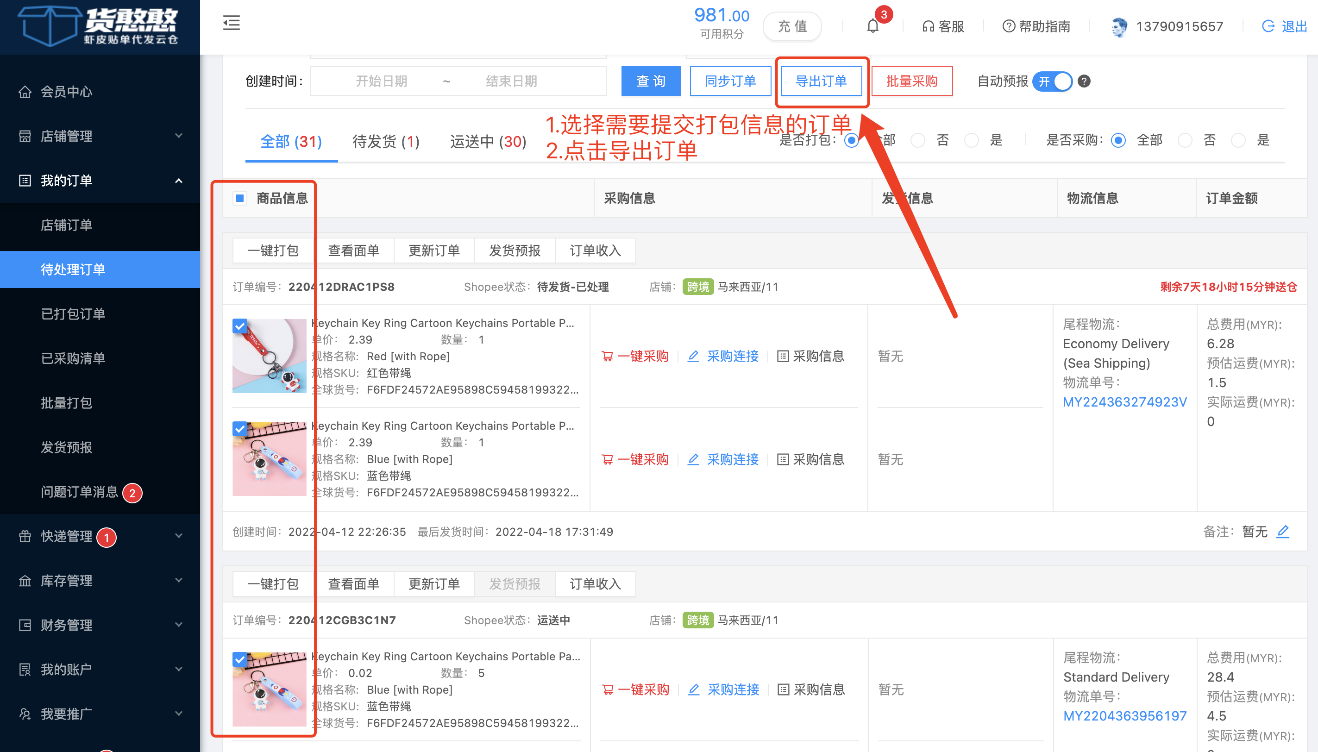Click the sidebar collapse hamburger icon
This screenshot has width=1318, height=752.
(x=232, y=23)
